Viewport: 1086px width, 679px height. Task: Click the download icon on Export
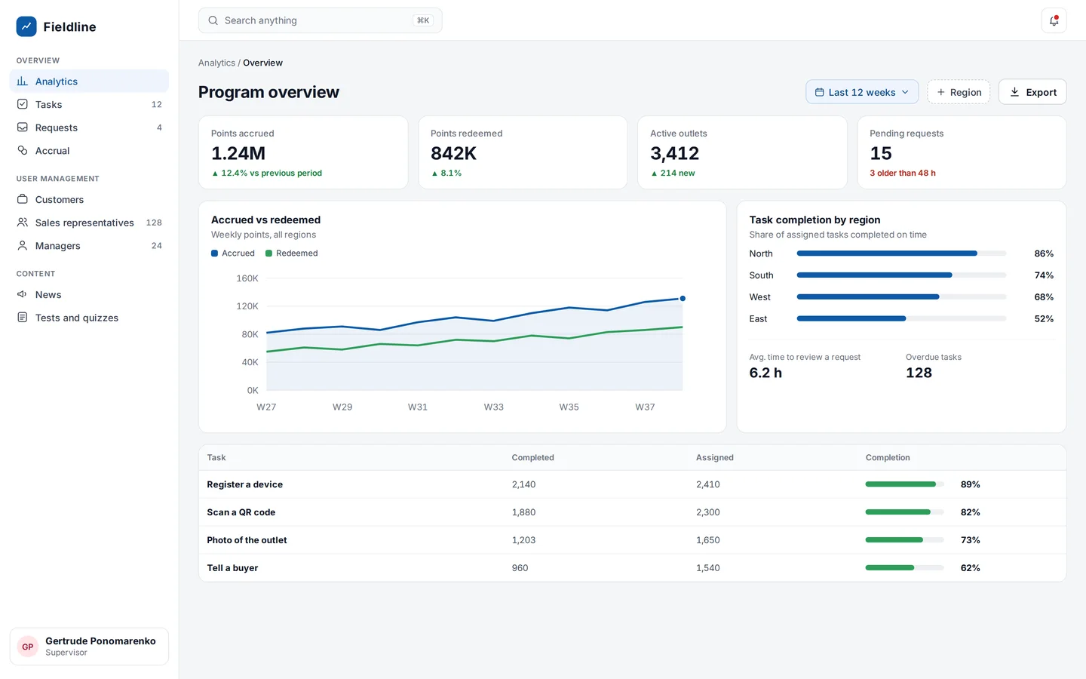click(1015, 92)
